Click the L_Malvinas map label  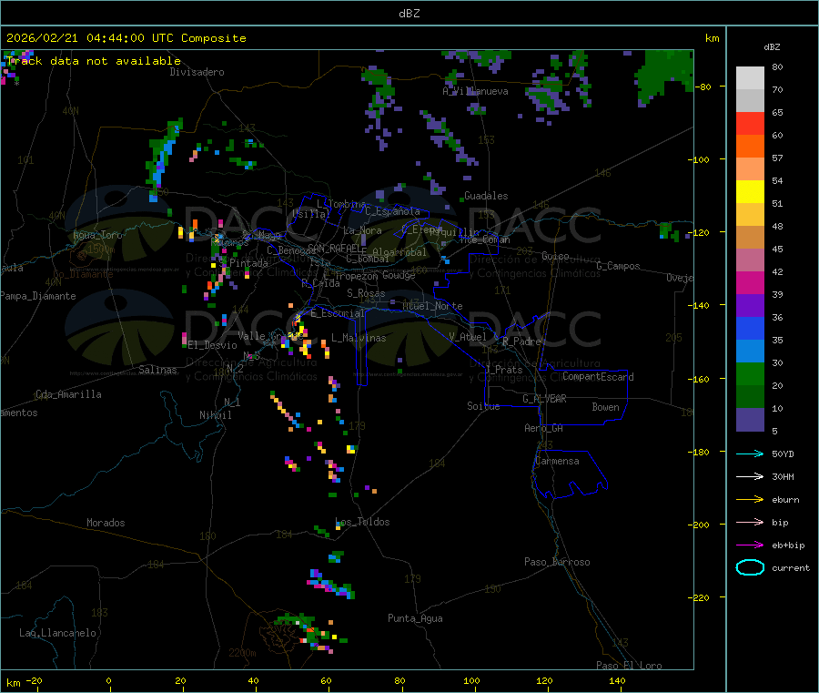point(359,338)
